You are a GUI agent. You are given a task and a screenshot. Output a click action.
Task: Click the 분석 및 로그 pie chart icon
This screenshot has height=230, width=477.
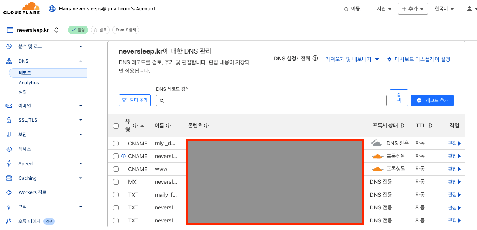[9, 46]
